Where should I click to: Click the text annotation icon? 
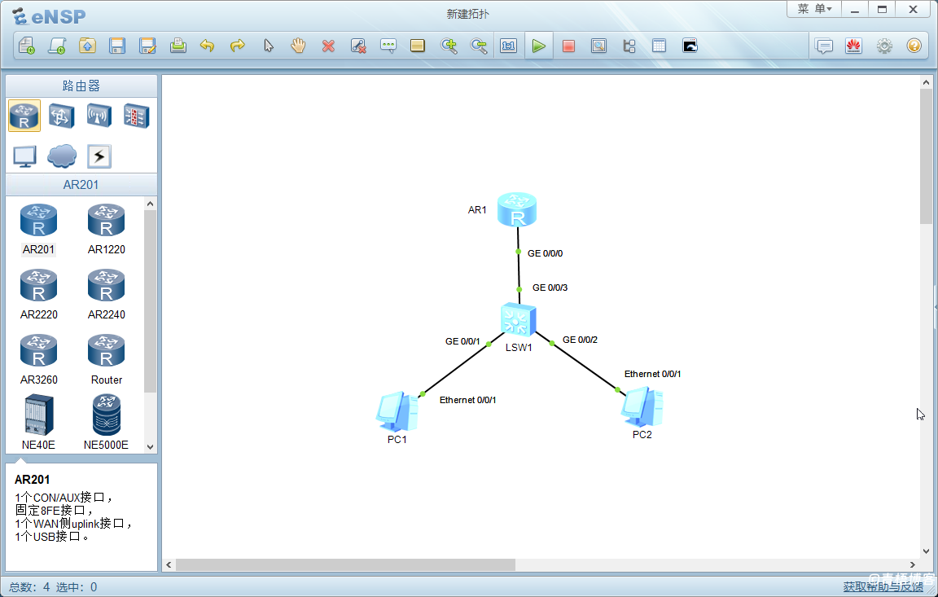tap(388, 46)
